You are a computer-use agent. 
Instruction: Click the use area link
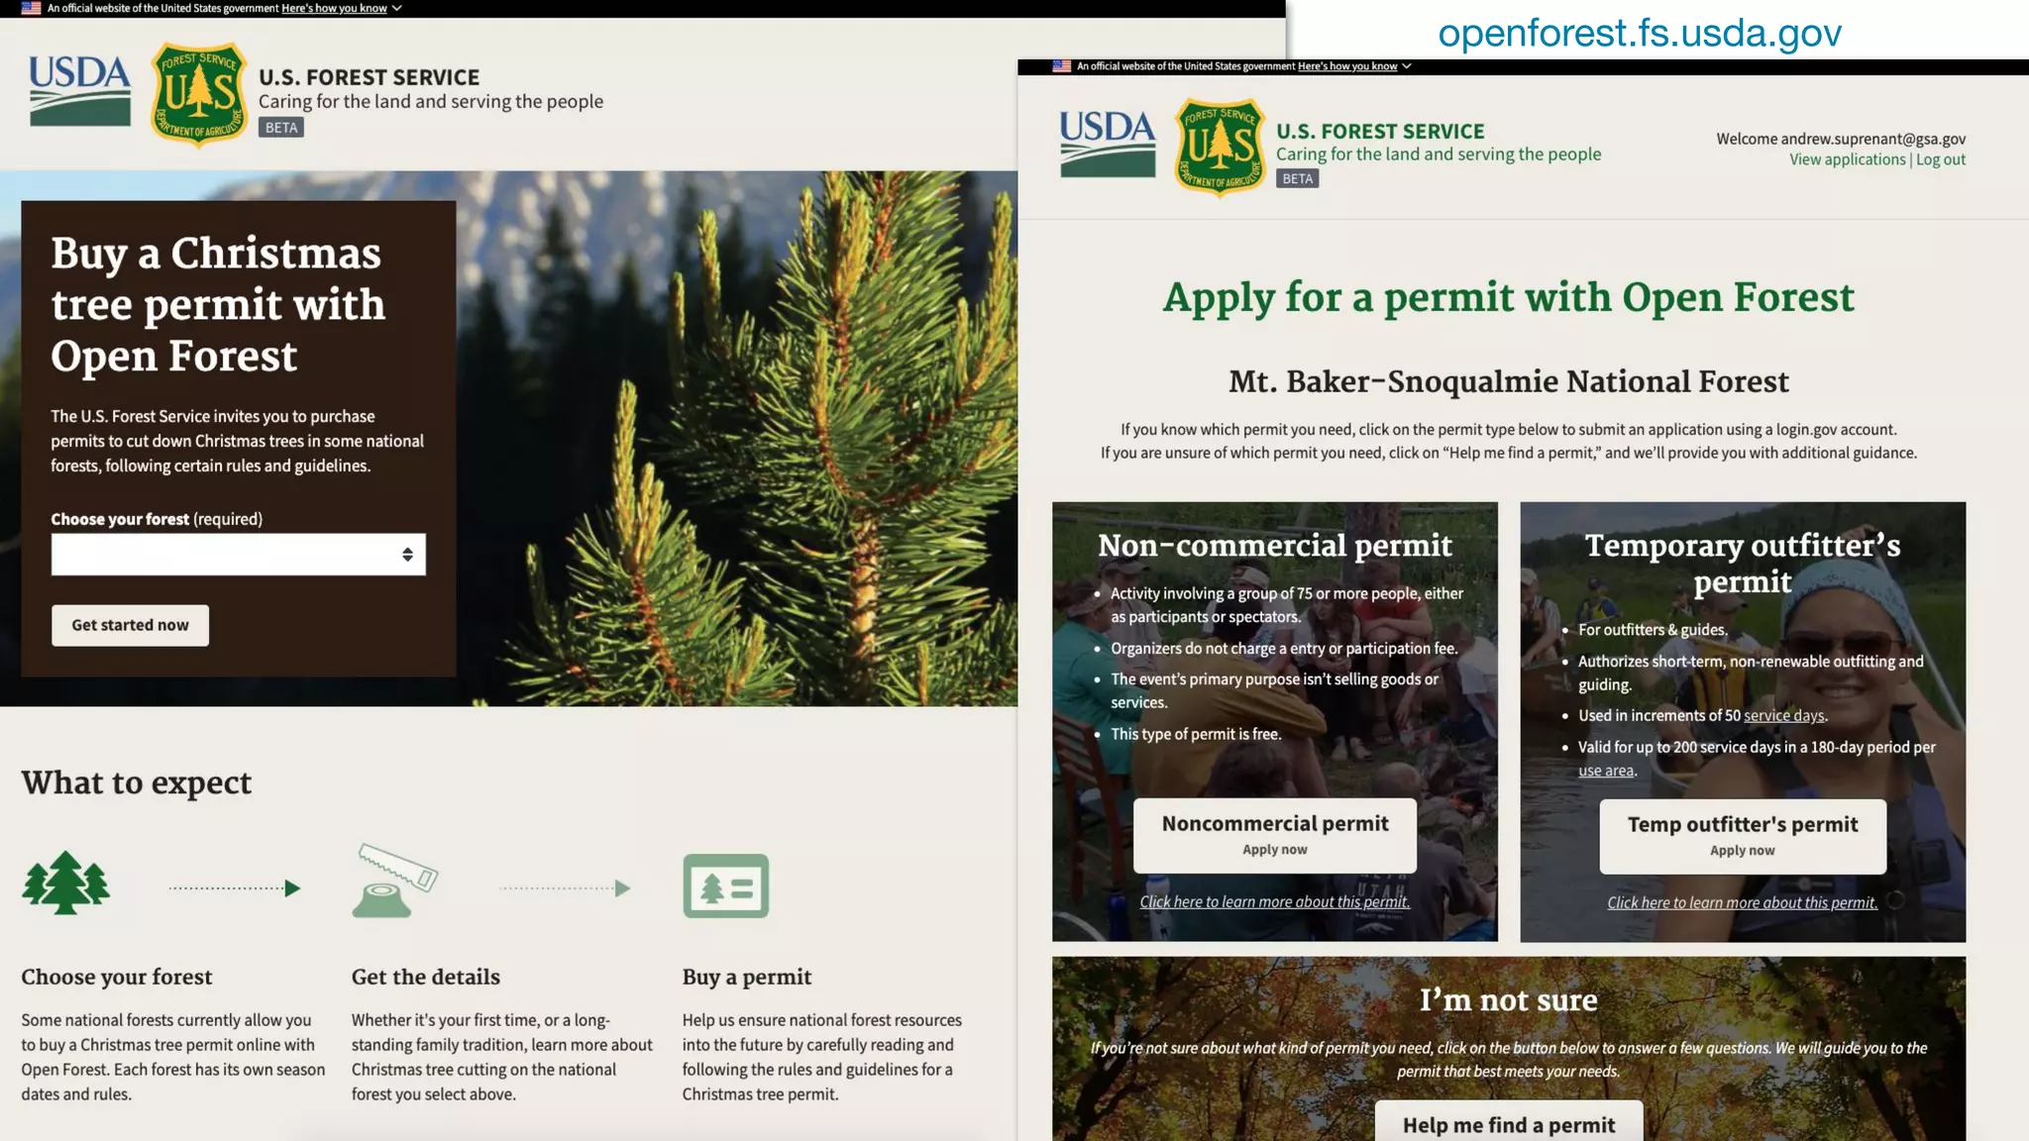coord(1605,771)
